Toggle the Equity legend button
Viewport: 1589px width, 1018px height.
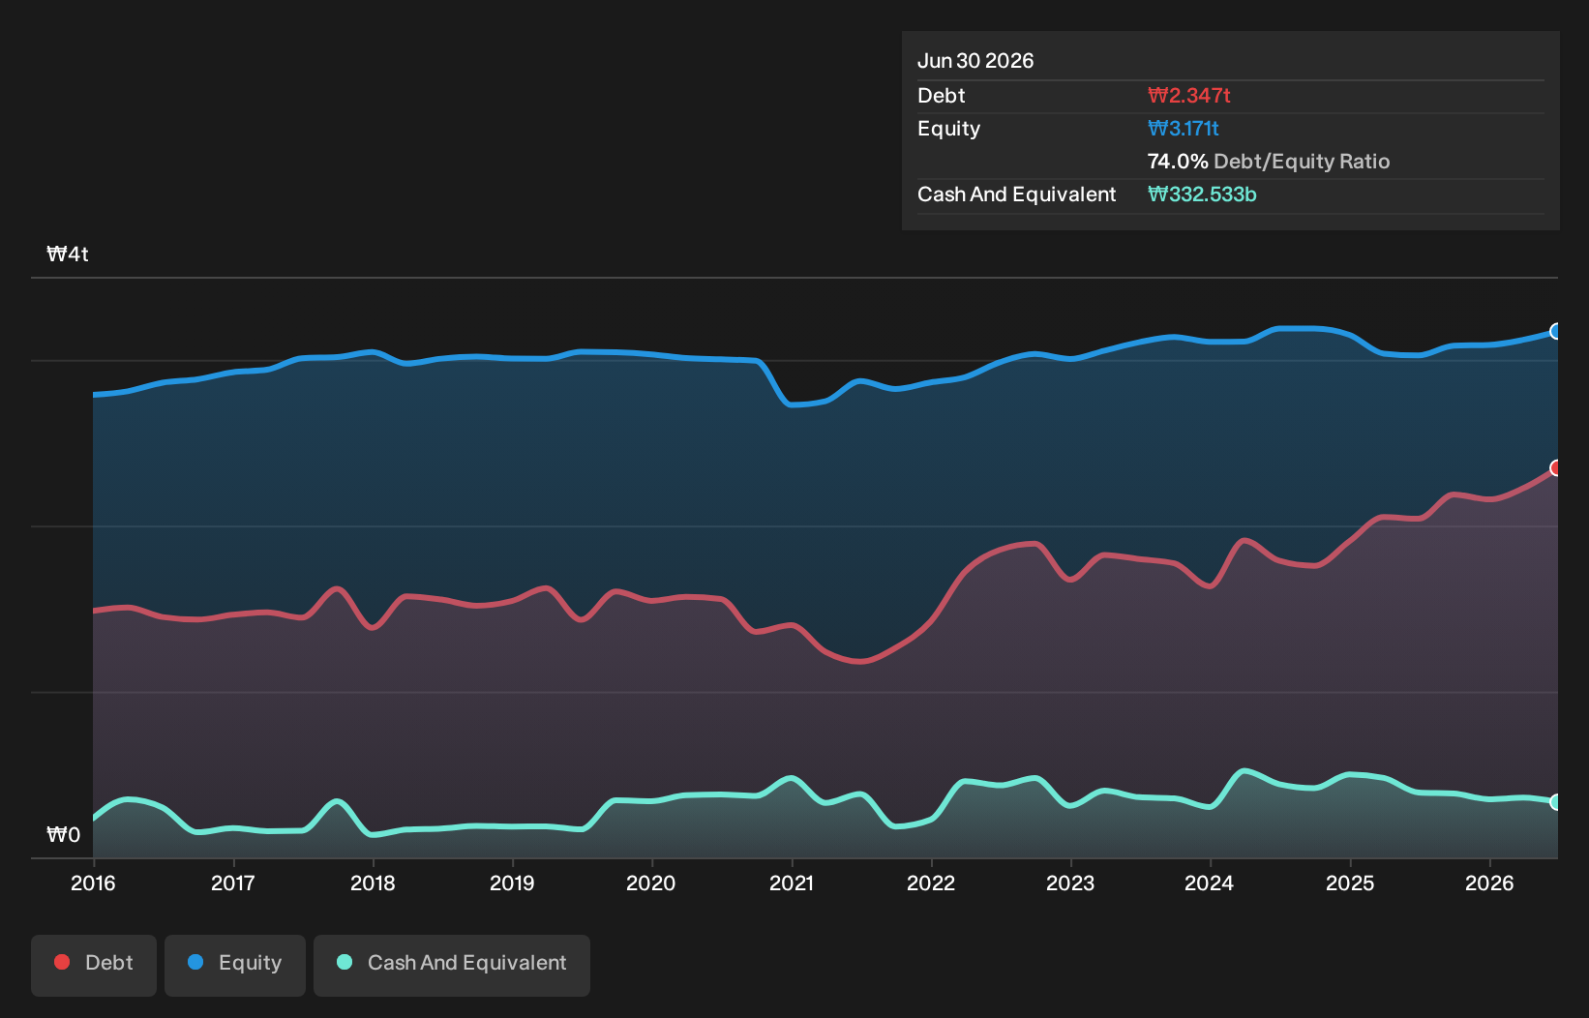pyautogui.click(x=235, y=965)
